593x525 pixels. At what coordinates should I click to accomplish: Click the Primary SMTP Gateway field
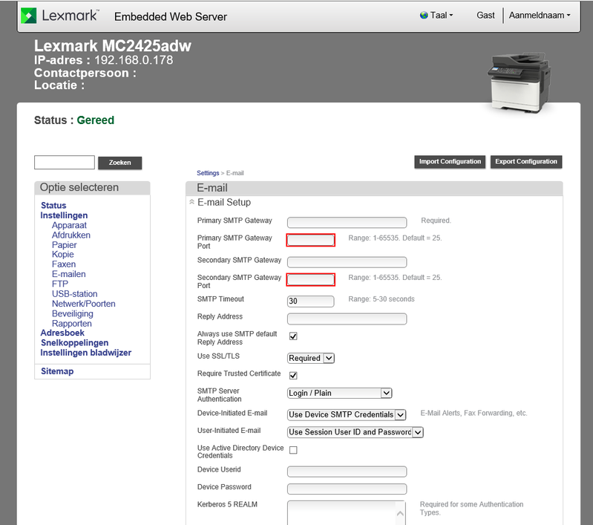(347, 222)
